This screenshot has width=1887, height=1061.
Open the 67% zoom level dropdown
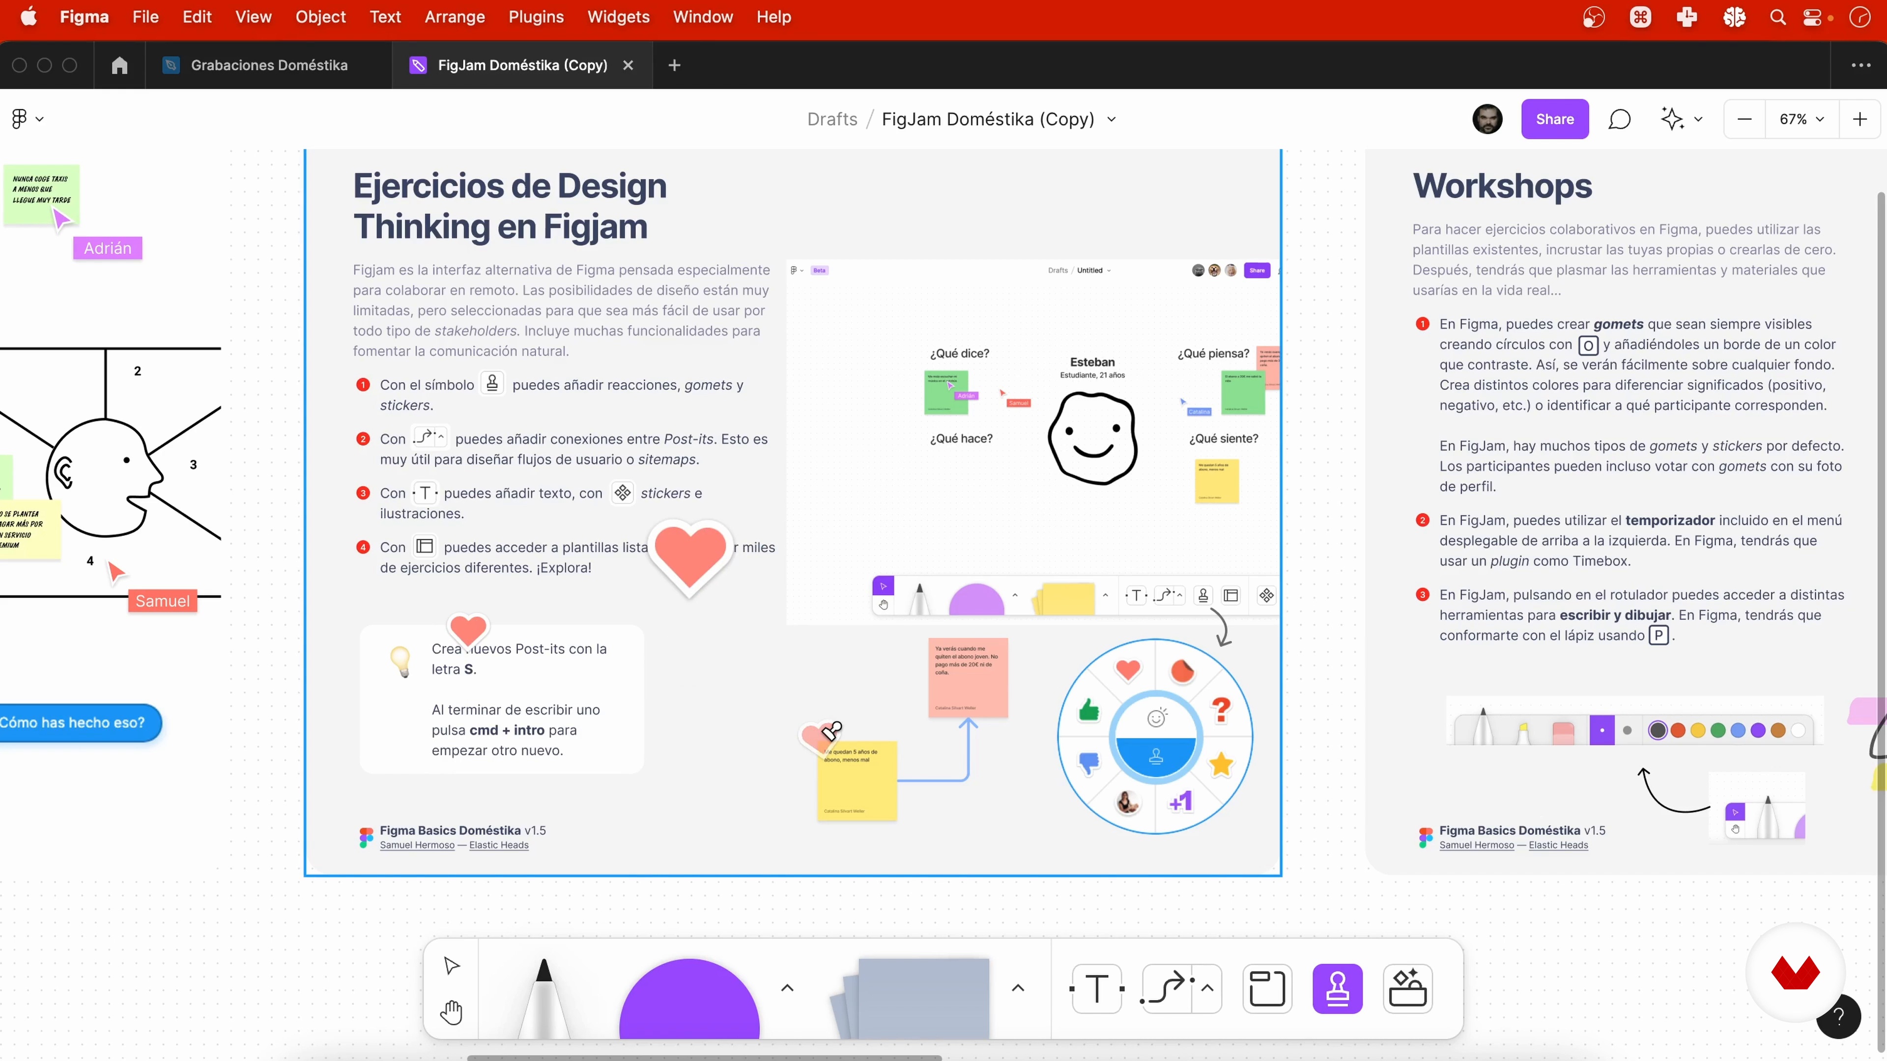pos(1801,119)
